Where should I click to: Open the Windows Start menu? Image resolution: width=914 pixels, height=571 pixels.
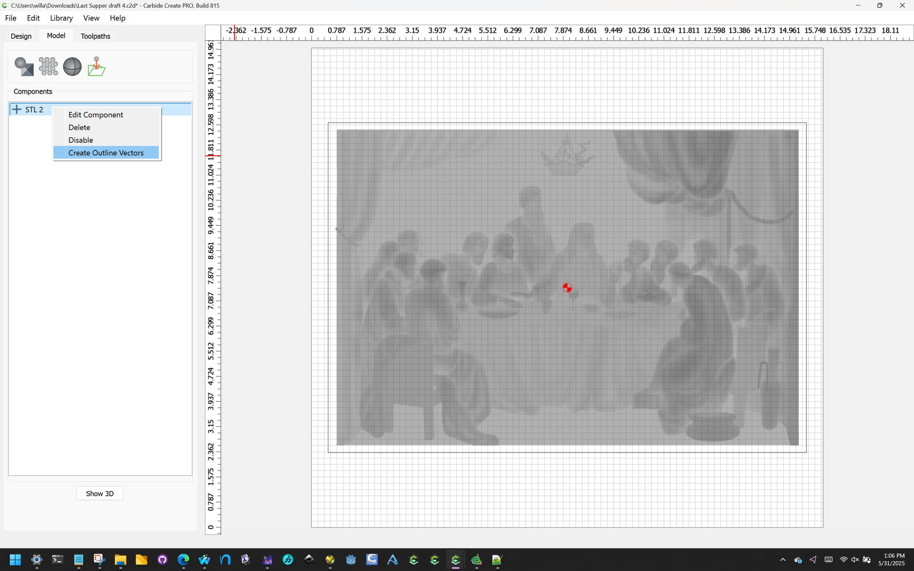(15, 560)
